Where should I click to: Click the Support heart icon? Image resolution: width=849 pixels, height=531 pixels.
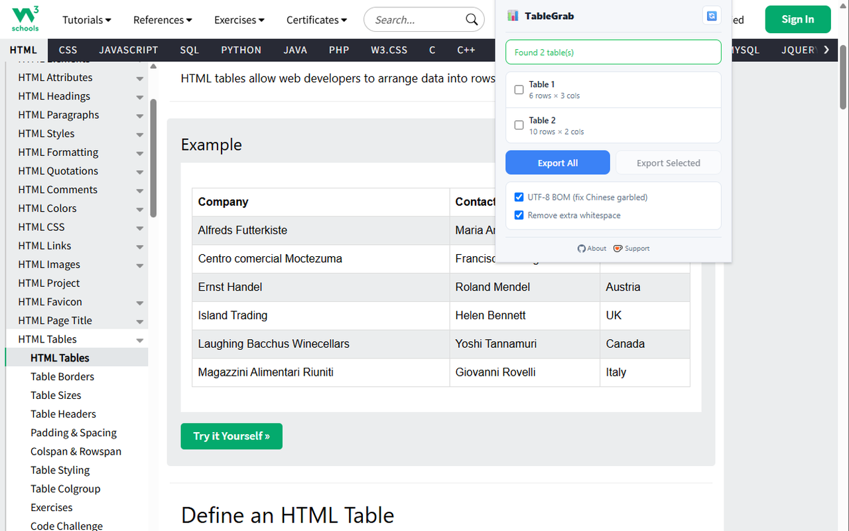(x=618, y=248)
